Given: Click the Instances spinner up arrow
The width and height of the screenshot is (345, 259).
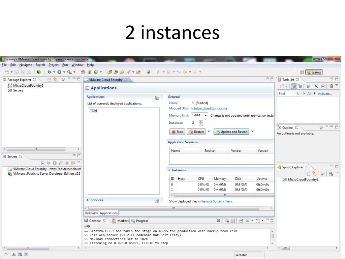Looking at the screenshot, I should [201, 121].
